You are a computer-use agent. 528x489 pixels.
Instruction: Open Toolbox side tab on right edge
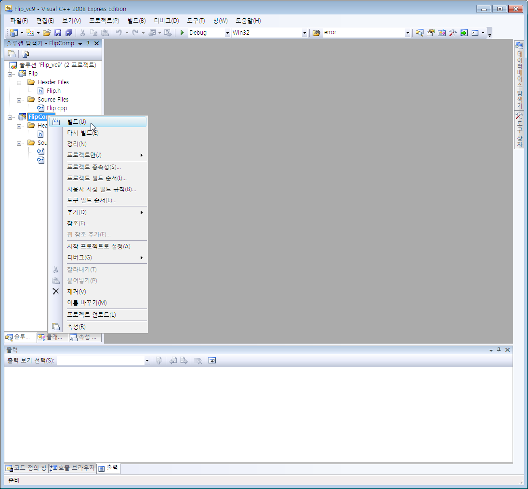[x=519, y=130]
